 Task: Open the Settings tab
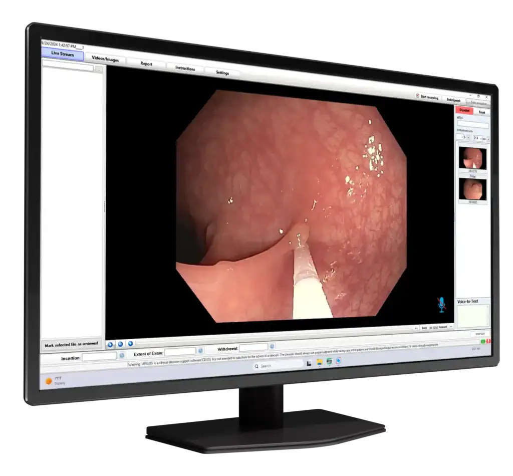coord(222,73)
